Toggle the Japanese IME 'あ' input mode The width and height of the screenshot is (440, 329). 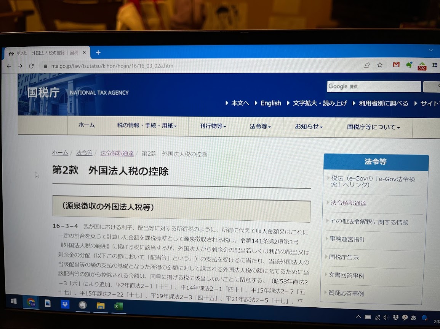413,318
